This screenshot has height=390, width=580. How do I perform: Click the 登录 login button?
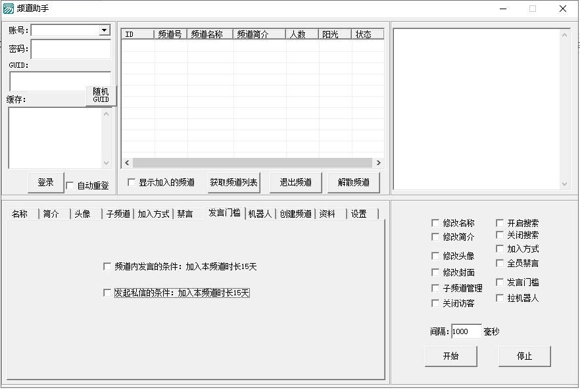tap(45, 183)
